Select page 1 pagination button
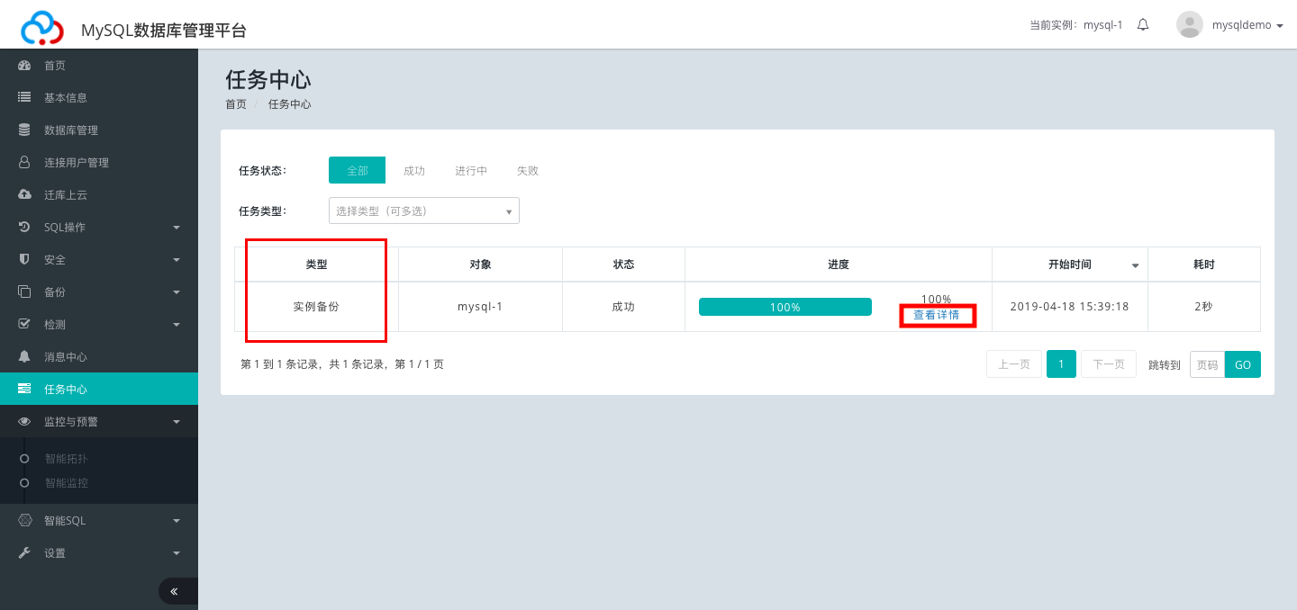Screen dimensions: 1297x610 tap(1061, 364)
